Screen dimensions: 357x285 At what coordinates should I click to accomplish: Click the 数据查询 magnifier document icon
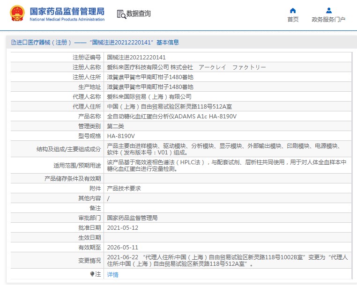(121, 14)
